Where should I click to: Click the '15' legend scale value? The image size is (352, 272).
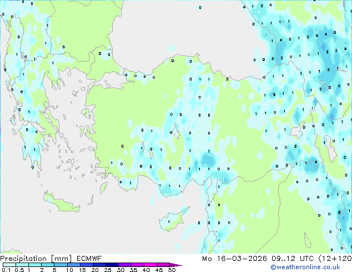[x=82, y=270]
